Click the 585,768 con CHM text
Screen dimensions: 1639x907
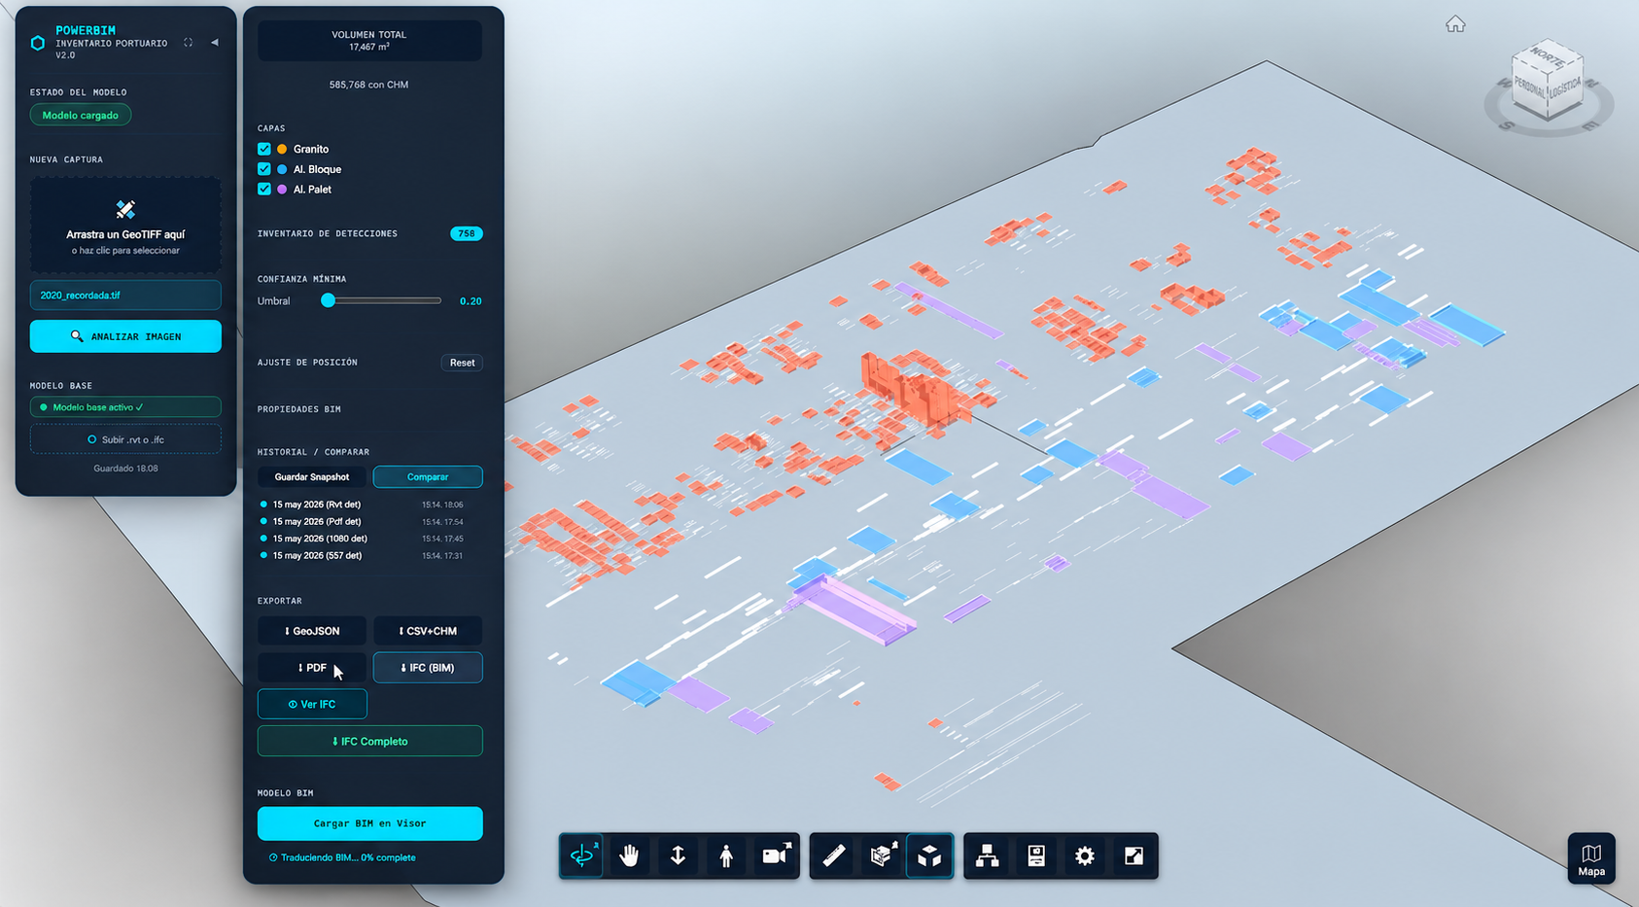coord(368,85)
